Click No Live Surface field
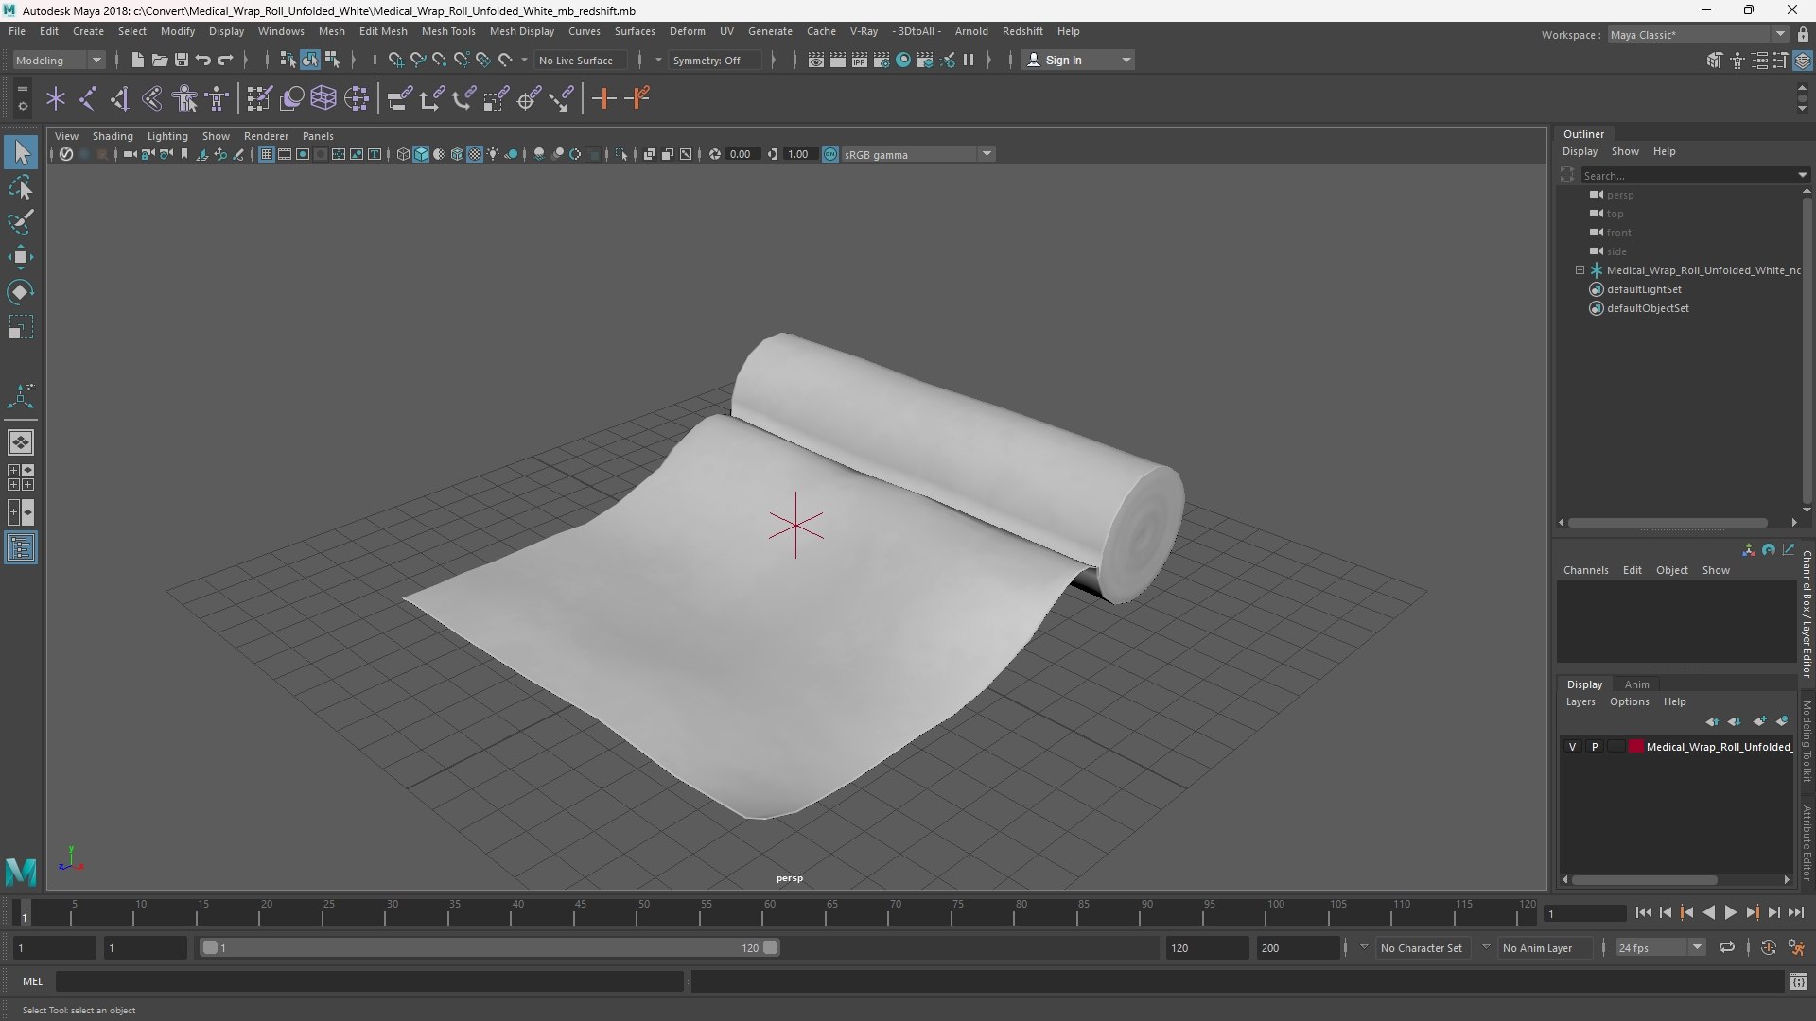 580,60
